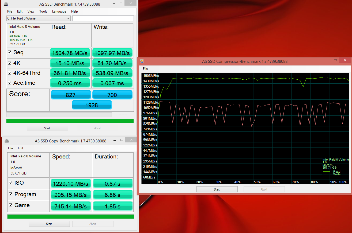Uncheck the Game copy test checkbox
The width and height of the screenshot is (352, 233).
(x=11, y=205)
